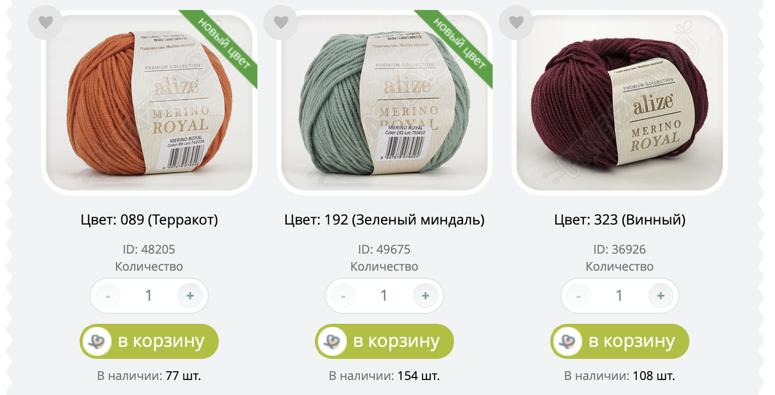Screen dimensions: 775x395
Task: Decrease quantity for color 089 Терракот
Action: [x=108, y=296]
